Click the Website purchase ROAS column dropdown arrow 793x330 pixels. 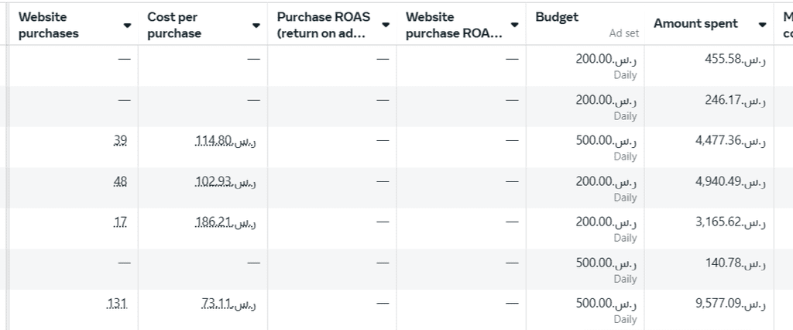pyautogui.click(x=514, y=25)
